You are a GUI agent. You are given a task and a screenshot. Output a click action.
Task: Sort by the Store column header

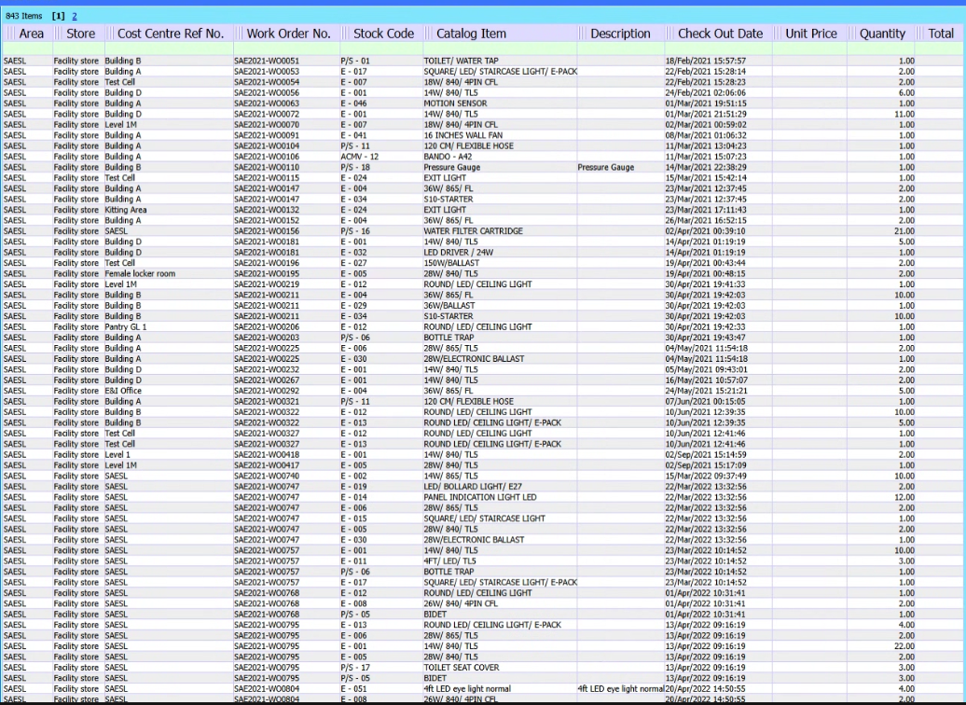tap(81, 34)
